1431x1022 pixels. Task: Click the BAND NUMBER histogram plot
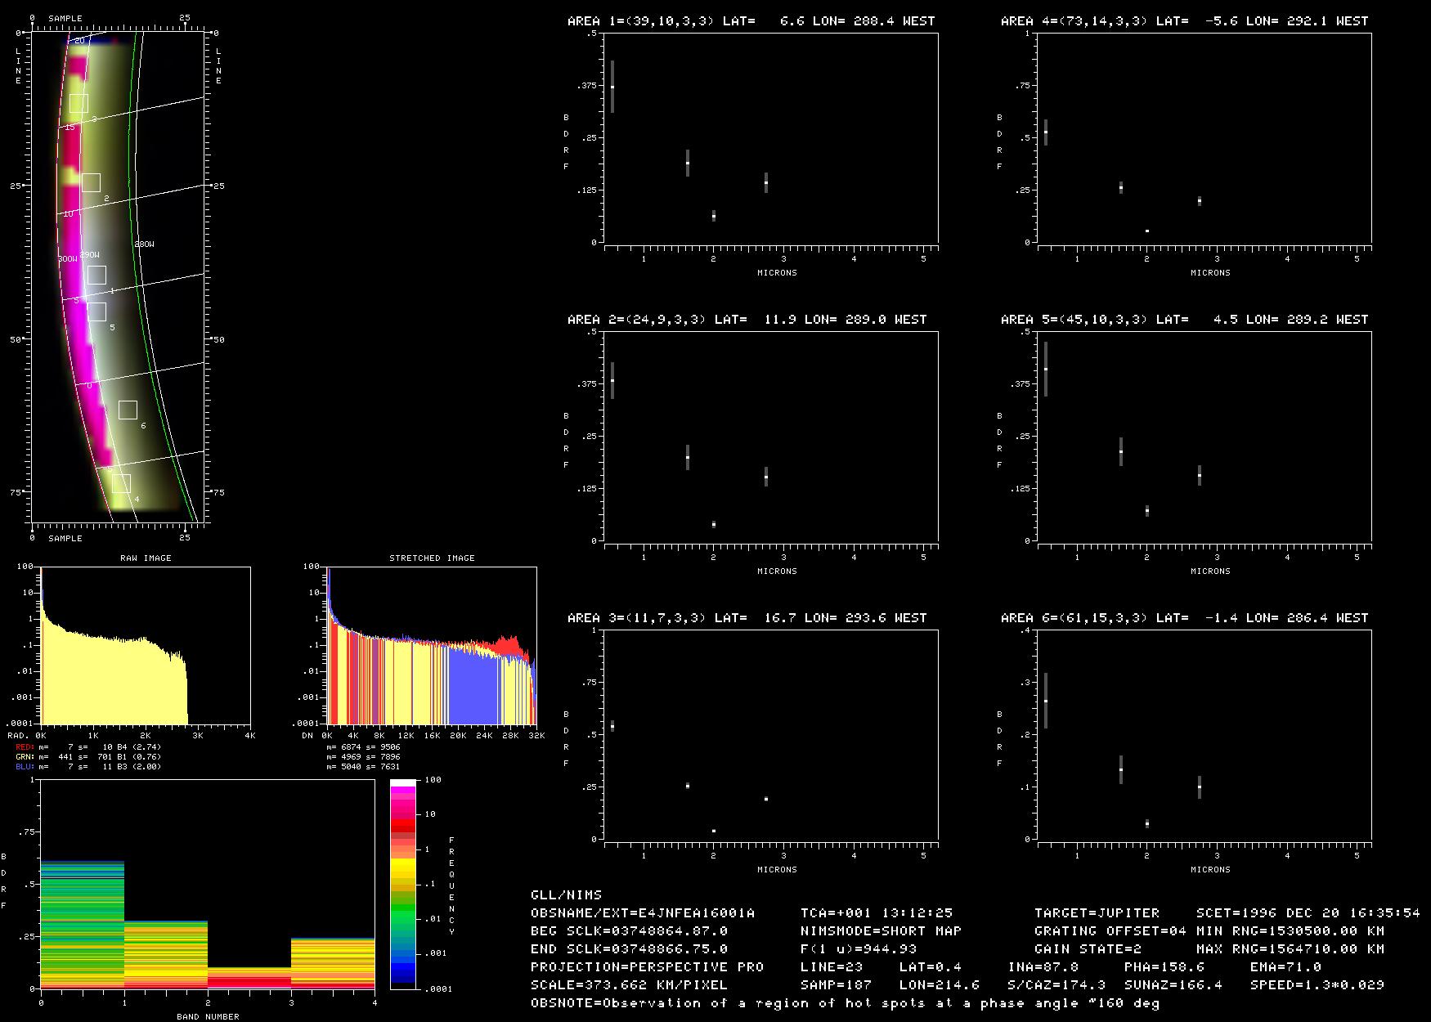tap(208, 885)
